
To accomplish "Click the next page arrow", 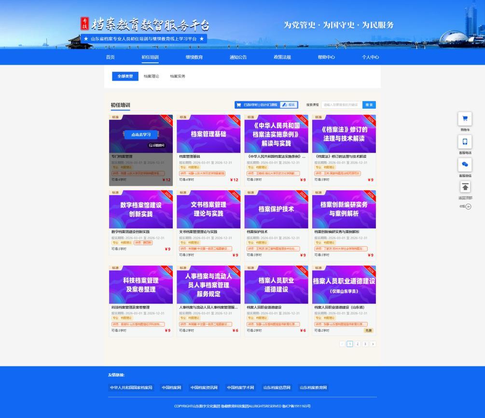I will click(373, 344).
